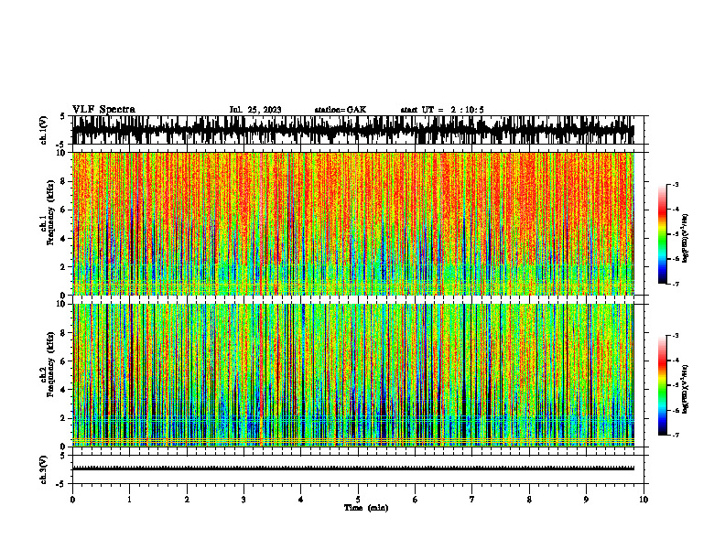Click the ch.3(V) waveform strip at bottom
The image size is (725, 560).
(353, 468)
